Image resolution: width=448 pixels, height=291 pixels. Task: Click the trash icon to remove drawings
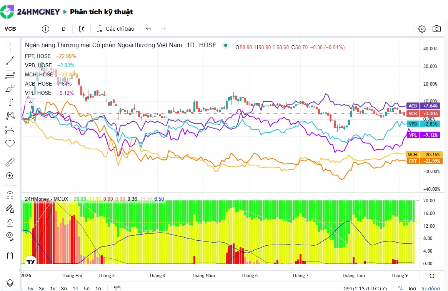click(x=10, y=255)
